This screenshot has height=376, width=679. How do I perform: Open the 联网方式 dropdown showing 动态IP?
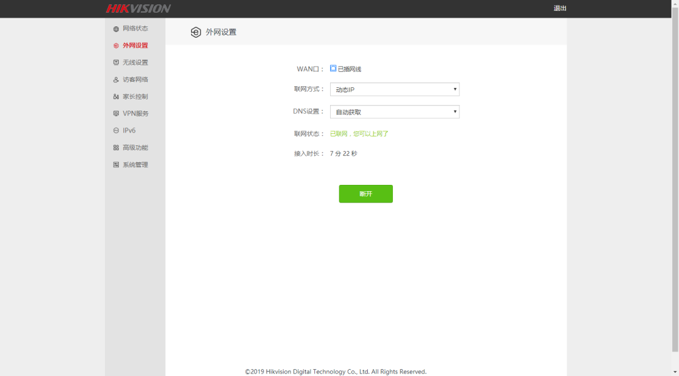point(394,89)
